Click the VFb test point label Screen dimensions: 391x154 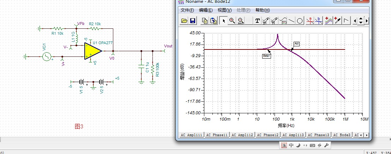tap(81, 24)
